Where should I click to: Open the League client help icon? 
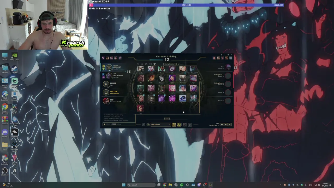222,55
